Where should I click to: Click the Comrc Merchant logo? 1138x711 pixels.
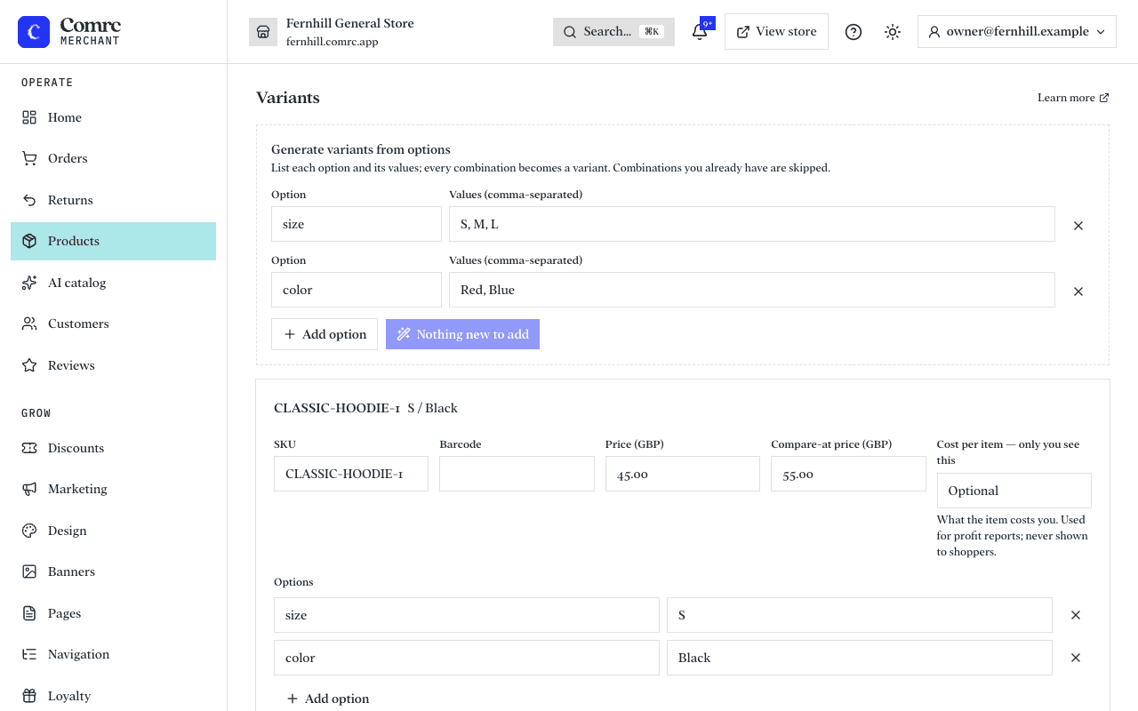pyautogui.click(x=69, y=32)
